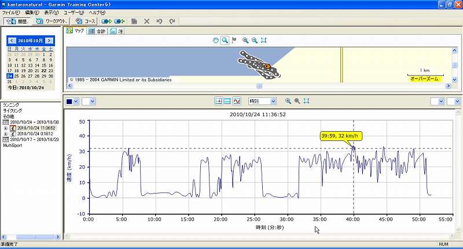Select activity 2010/10/24 0:18:12 entry
463x249 pixels.
coord(35,134)
